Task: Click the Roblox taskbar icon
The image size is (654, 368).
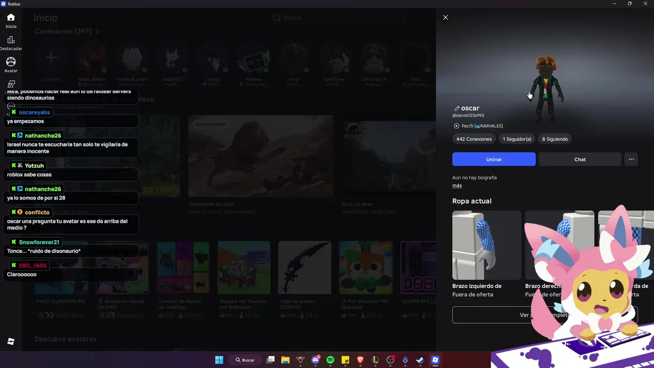Action: point(435,360)
